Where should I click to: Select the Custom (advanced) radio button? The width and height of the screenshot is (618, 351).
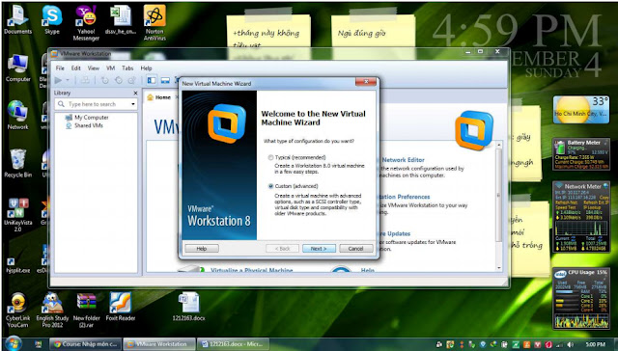point(270,186)
